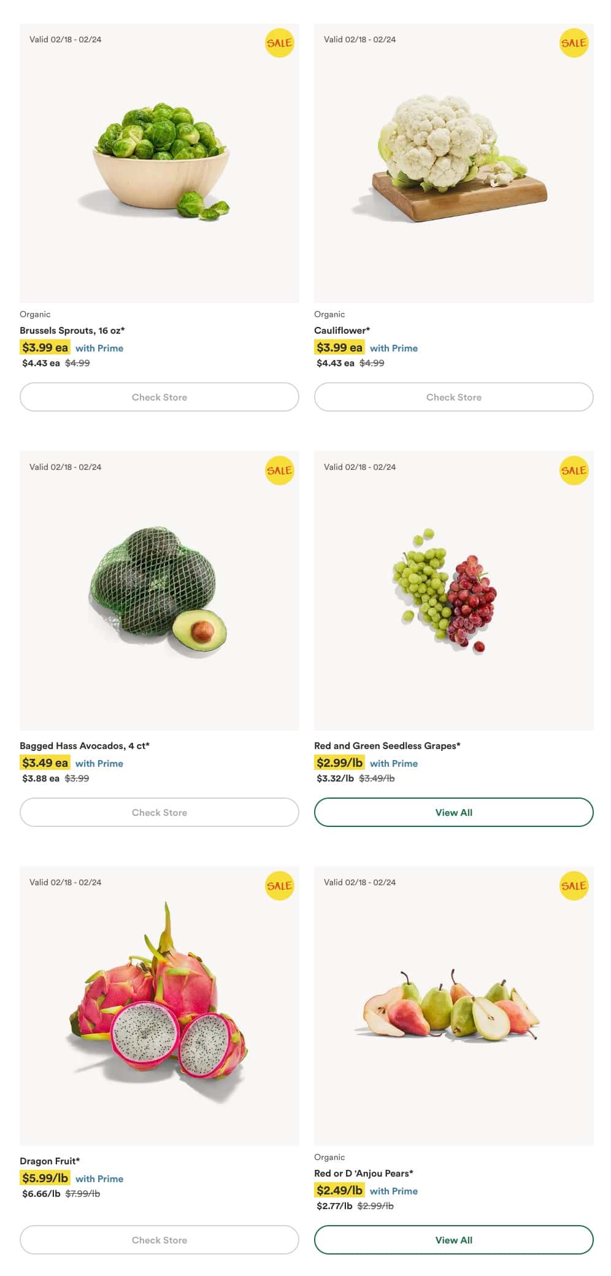The height and width of the screenshot is (1276, 611).
Task: Click SALE badge on Dragon Fruit card
Action: coord(279,886)
